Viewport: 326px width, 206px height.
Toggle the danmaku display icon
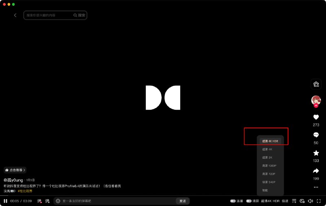(x=39, y=201)
